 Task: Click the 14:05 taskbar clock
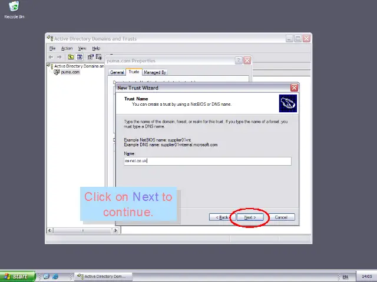(367, 277)
